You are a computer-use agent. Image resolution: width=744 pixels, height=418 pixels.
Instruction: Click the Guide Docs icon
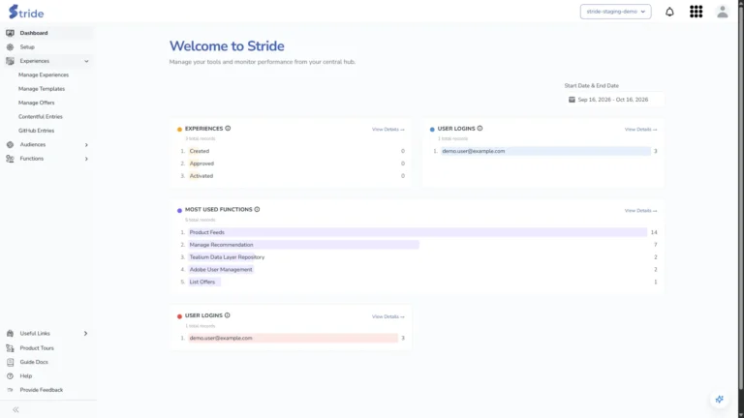10,362
